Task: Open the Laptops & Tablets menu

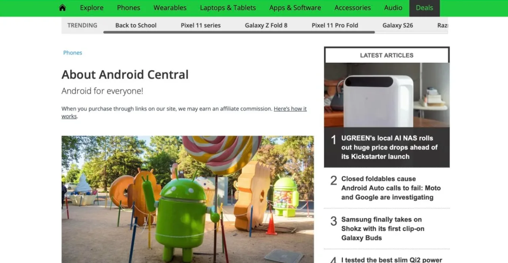Action: [x=228, y=8]
